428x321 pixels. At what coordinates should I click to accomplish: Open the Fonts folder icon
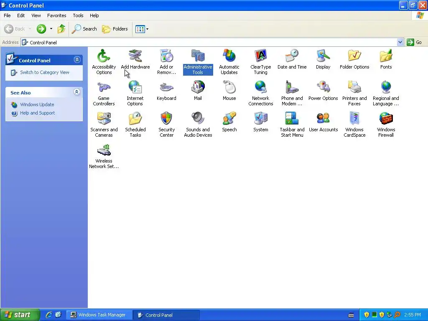tap(386, 56)
